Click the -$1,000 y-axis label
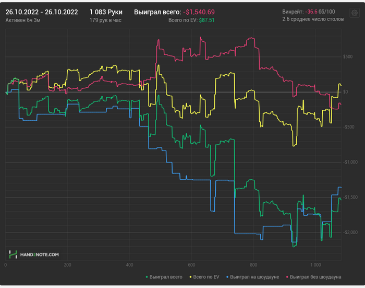This screenshot has width=365, height=288. pos(350,162)
